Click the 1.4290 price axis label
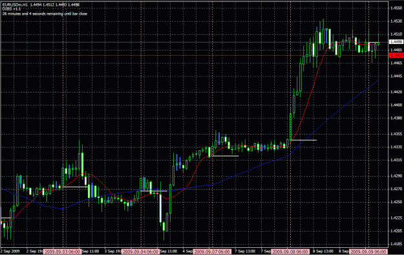 [x=396, y=176]
